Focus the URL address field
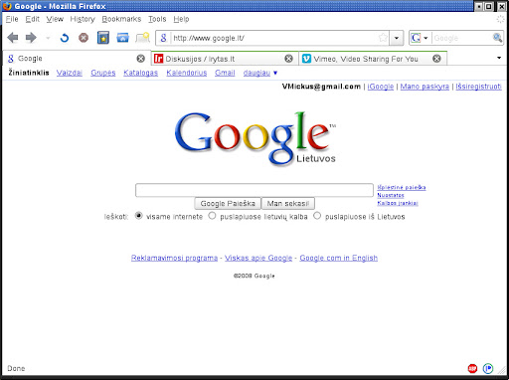 click(x=274, y=38)
